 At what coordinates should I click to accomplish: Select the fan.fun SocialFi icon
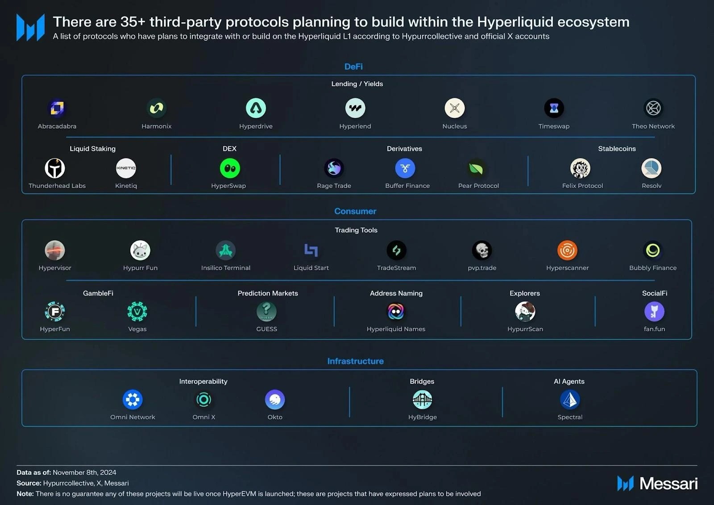point(655,311)
